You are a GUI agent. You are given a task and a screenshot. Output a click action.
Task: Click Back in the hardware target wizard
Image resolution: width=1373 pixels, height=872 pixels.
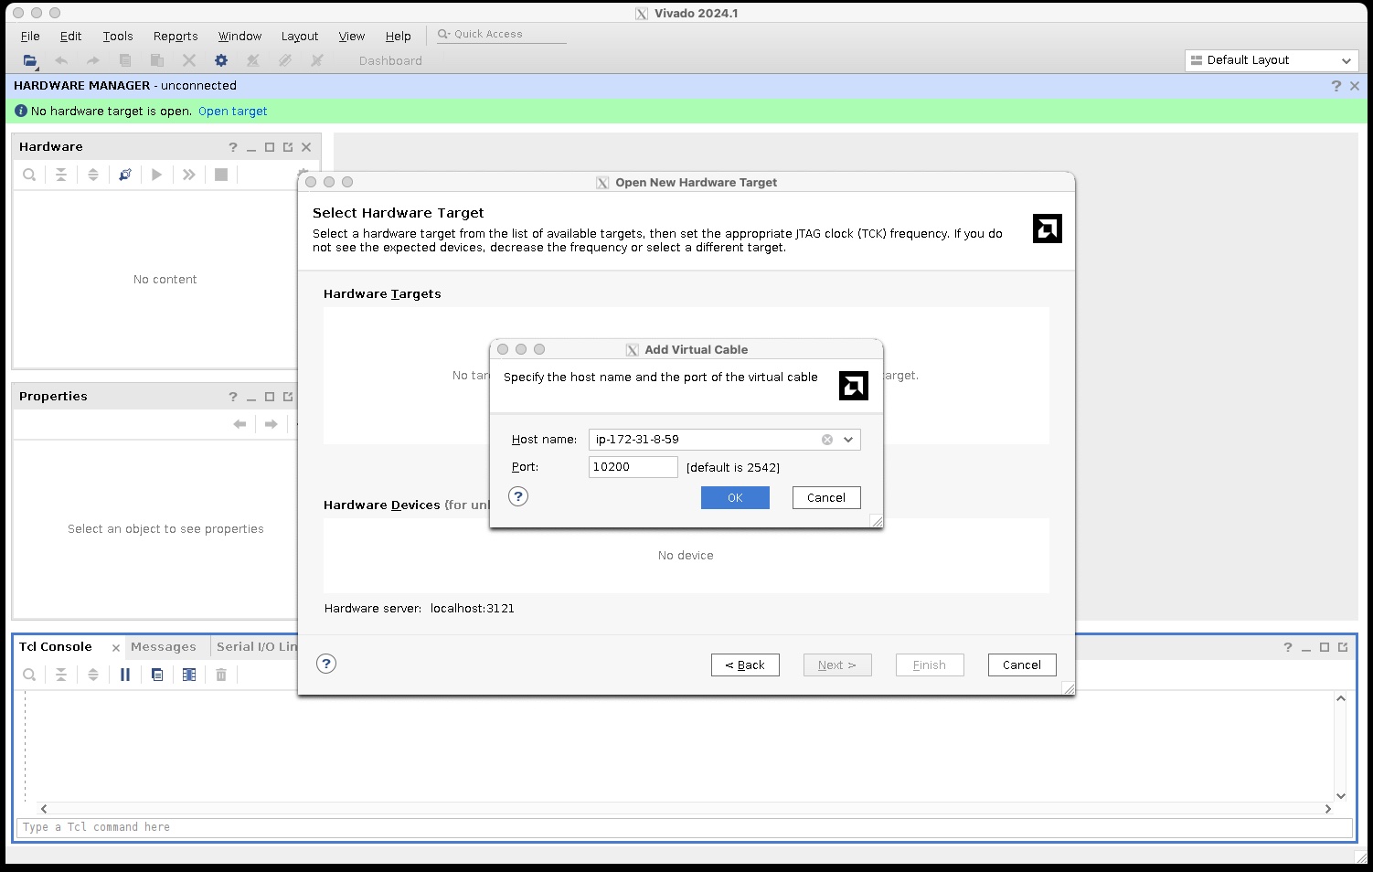(x=745, y=665)
